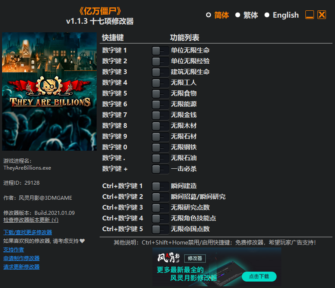Image resolution: width=335 pixels, height=288 pixels.
Task: Click They Are Billions cover art
Action: point(49,91)
